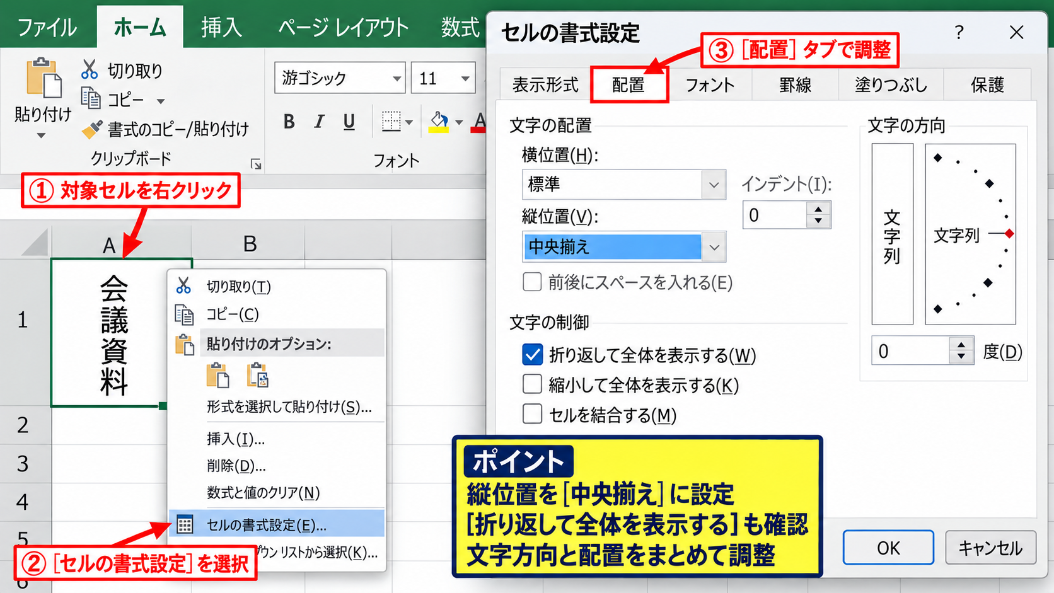Decrease the インデント value with down arrow
Image resolution: width=1054 pixels, height=593 pixels.
818,221
